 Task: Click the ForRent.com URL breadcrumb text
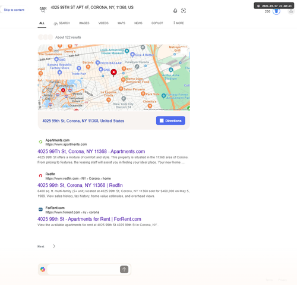(72, 212)
